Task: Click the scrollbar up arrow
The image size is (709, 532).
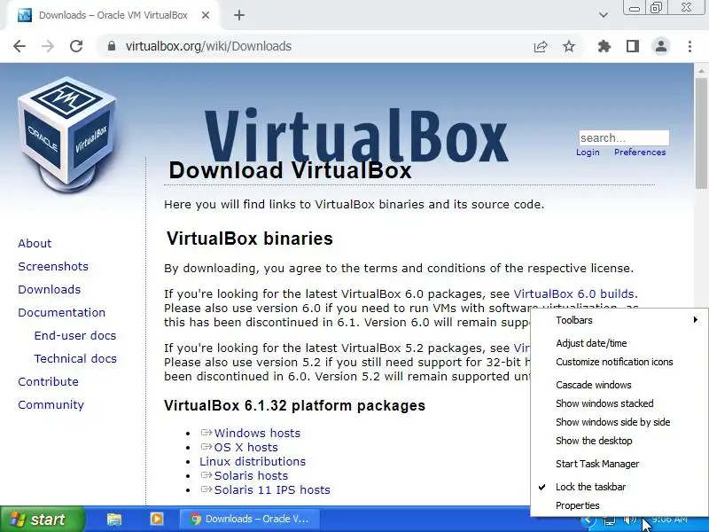Action: 701,71
